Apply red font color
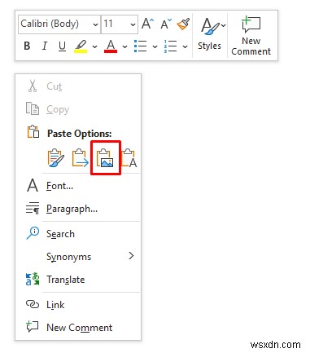This screenshot has width=310, height=353. [111, 46]
